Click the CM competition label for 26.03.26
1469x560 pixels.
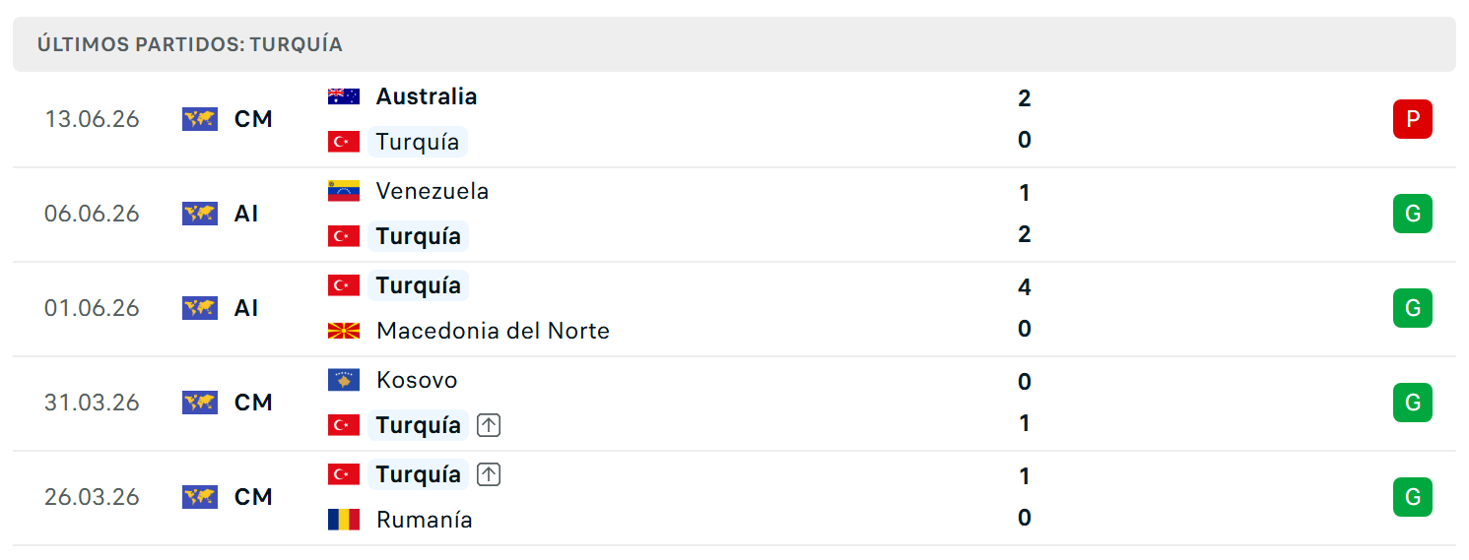click(x=253, y=497)
